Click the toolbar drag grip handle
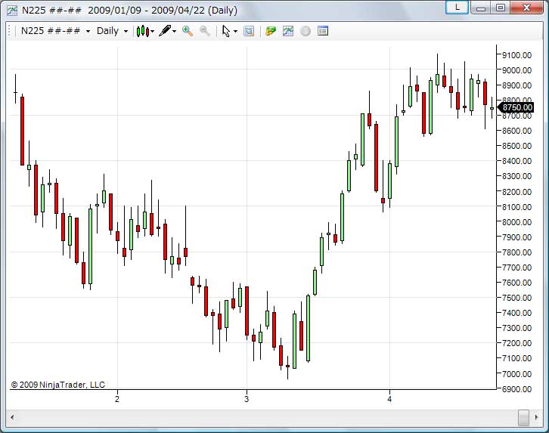Screen dimensions: 549x433 [9, 31]
